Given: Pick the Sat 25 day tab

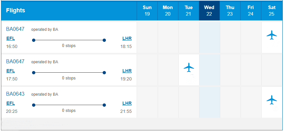Looking at the screenshot, I should pyautogui.click(x=272, y=10).
